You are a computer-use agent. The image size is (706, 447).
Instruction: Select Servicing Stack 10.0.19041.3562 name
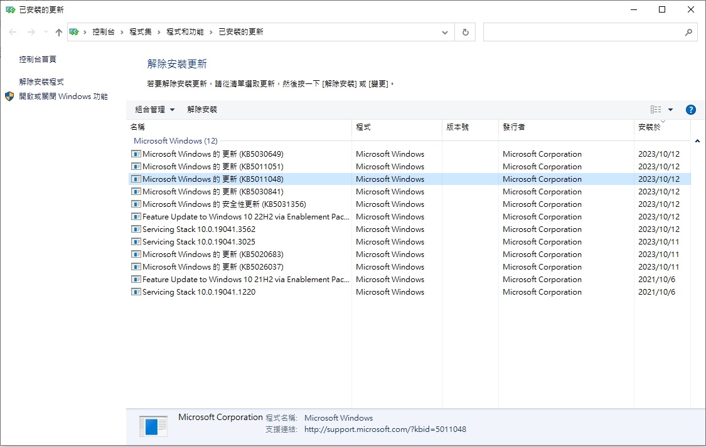[199, 229]
